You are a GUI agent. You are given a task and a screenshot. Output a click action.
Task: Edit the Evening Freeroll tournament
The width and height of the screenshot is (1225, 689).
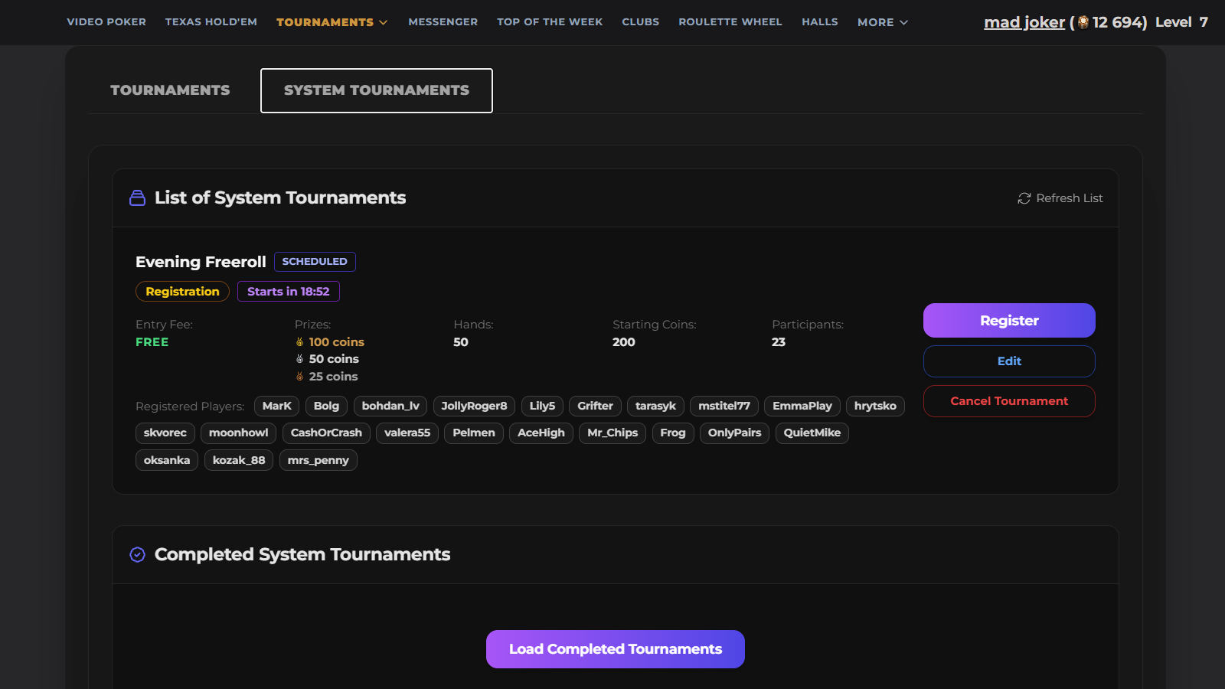point(1009,361)
